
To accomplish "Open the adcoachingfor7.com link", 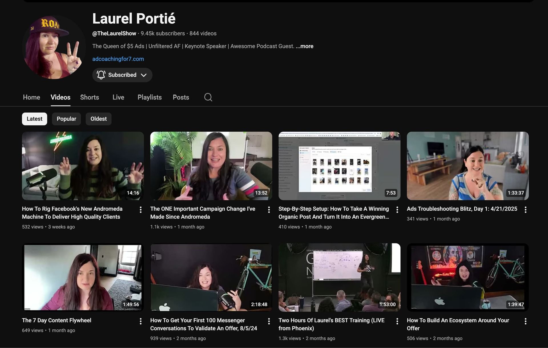I will (x=118, y=59).
